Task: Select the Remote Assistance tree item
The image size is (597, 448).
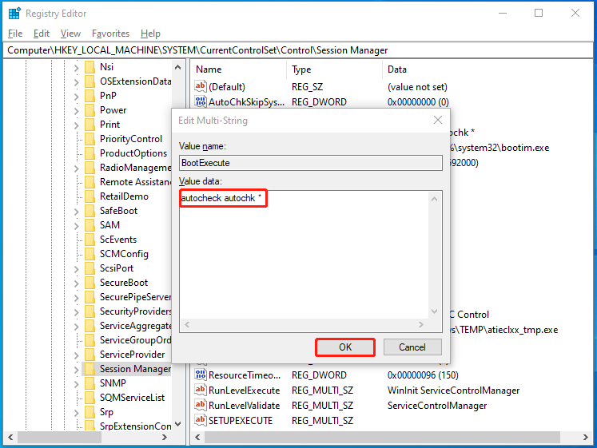Action: point(136,182)
